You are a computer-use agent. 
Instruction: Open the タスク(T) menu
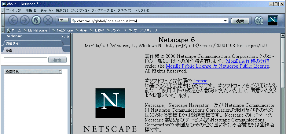click(x=124, y=10)
